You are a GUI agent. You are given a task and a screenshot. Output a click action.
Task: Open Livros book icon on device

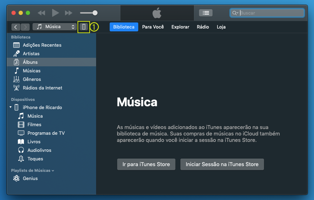click(x=21, y=142)
